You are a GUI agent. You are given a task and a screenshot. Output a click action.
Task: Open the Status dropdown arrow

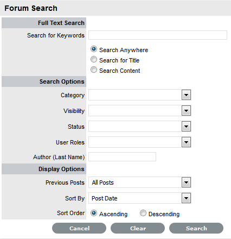pyautogui.click(x=186, y=127)
